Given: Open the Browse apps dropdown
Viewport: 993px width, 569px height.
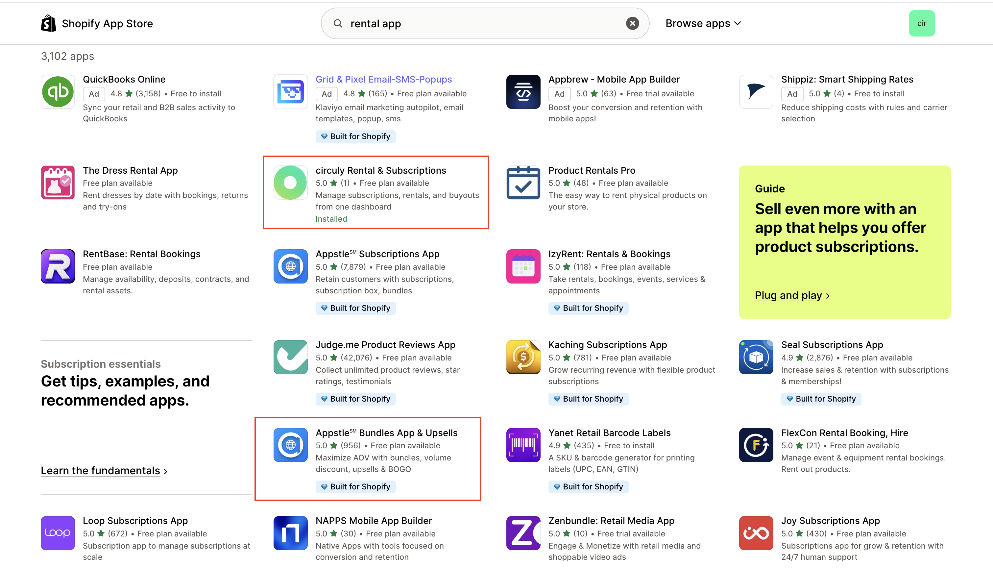Looking at the screenshot, I should click(703, 23).
